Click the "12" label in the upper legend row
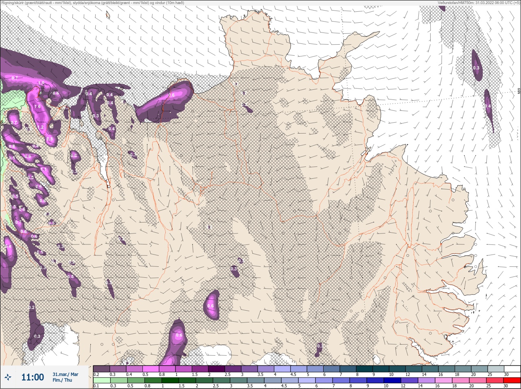521x389 pixels. (407, 374)
